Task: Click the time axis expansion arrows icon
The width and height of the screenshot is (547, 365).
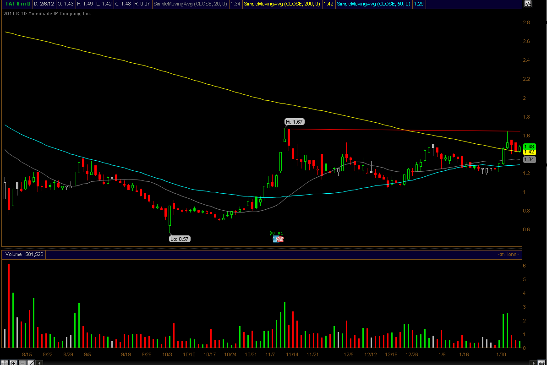Action: (x=542, y=363)
